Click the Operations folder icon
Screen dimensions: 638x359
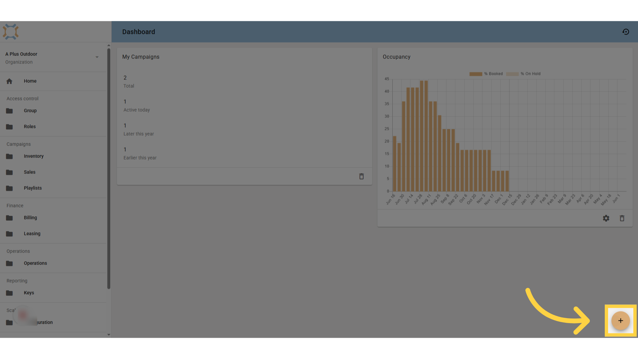(x=9, y=263)
